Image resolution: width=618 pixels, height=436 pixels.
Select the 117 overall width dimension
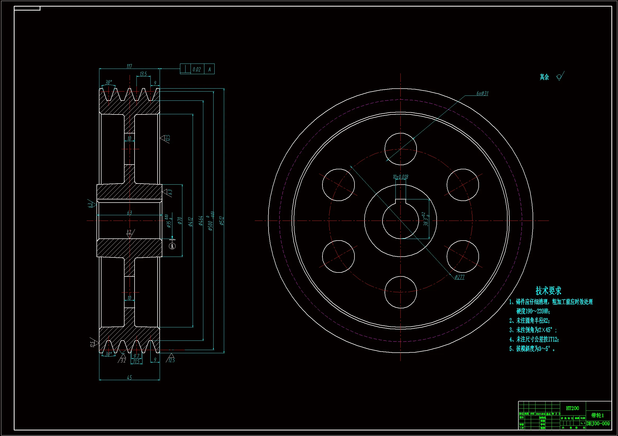tap(129, 66)
